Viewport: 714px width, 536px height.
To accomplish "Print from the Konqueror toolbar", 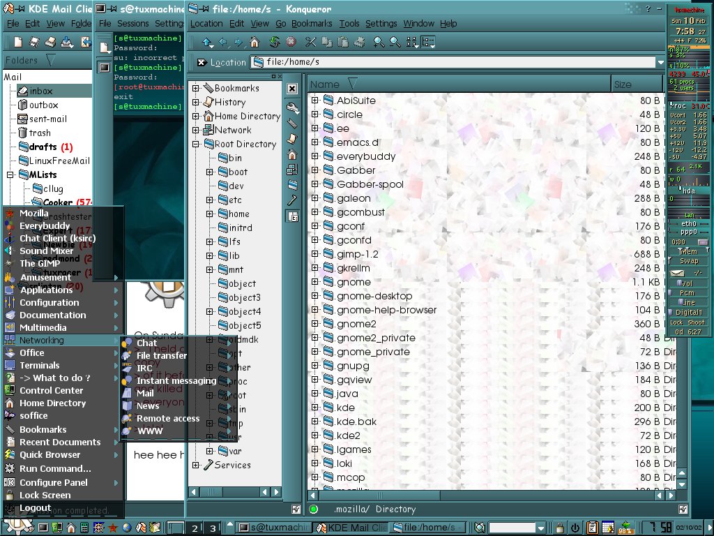I will click(359, 43).
